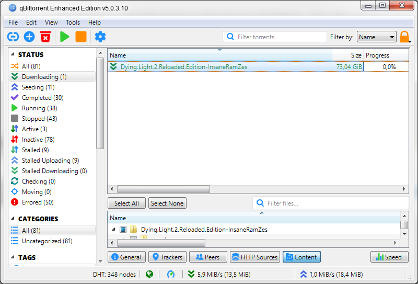Open the Filter by Name dropdown

[x=376, y=37]
